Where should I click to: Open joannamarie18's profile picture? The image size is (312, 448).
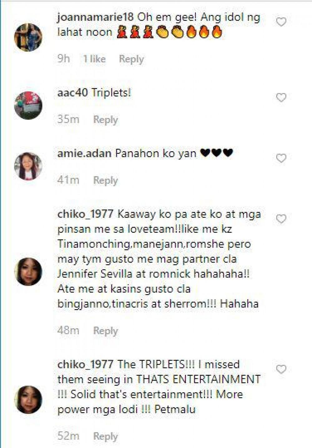(28, 37)
